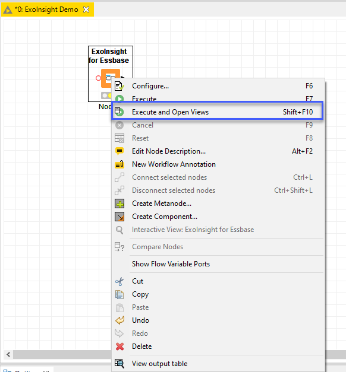The image size is (346, 372).
Task: Click the Disconnect selected nodes entry
Action: pos(218,190)
